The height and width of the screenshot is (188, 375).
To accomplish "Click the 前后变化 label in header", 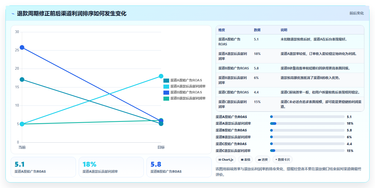I will point(356,13).
